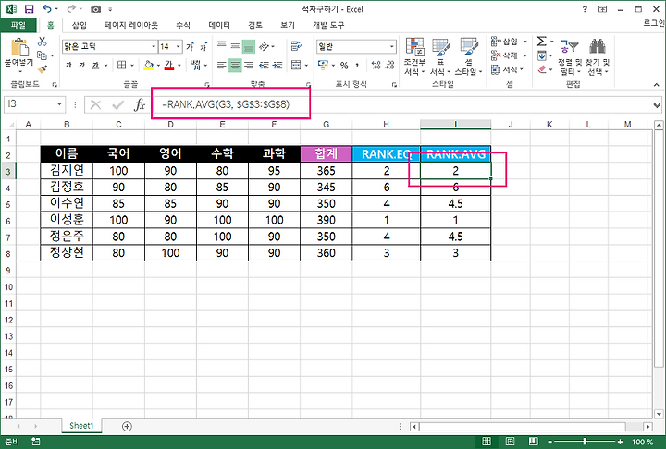Open the File tab
The image size is (666, 449).
[18, 25]
